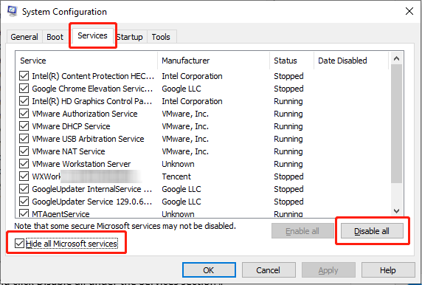Screen dimensions: 422x285
Task: Close the System Configuration dialog
Action: [409, 11]
